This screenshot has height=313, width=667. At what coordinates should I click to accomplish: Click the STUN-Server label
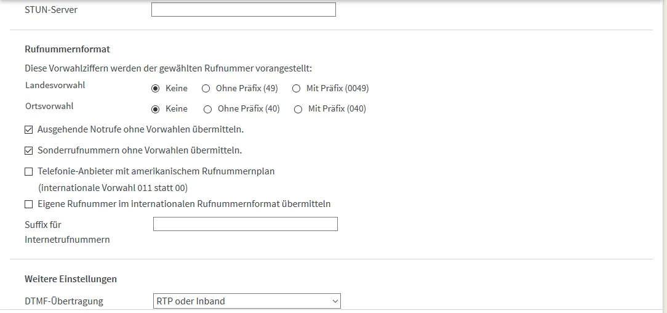[x=51, y=10]
